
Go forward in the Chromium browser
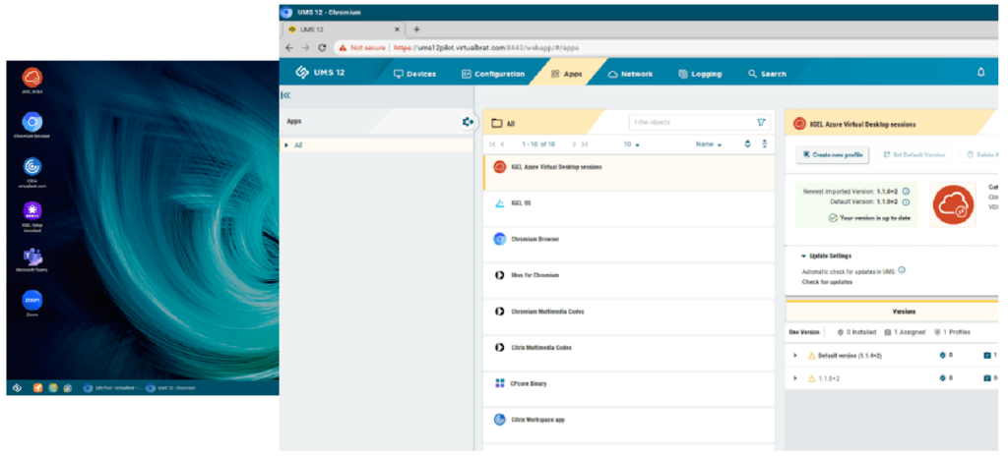point(305,47)
